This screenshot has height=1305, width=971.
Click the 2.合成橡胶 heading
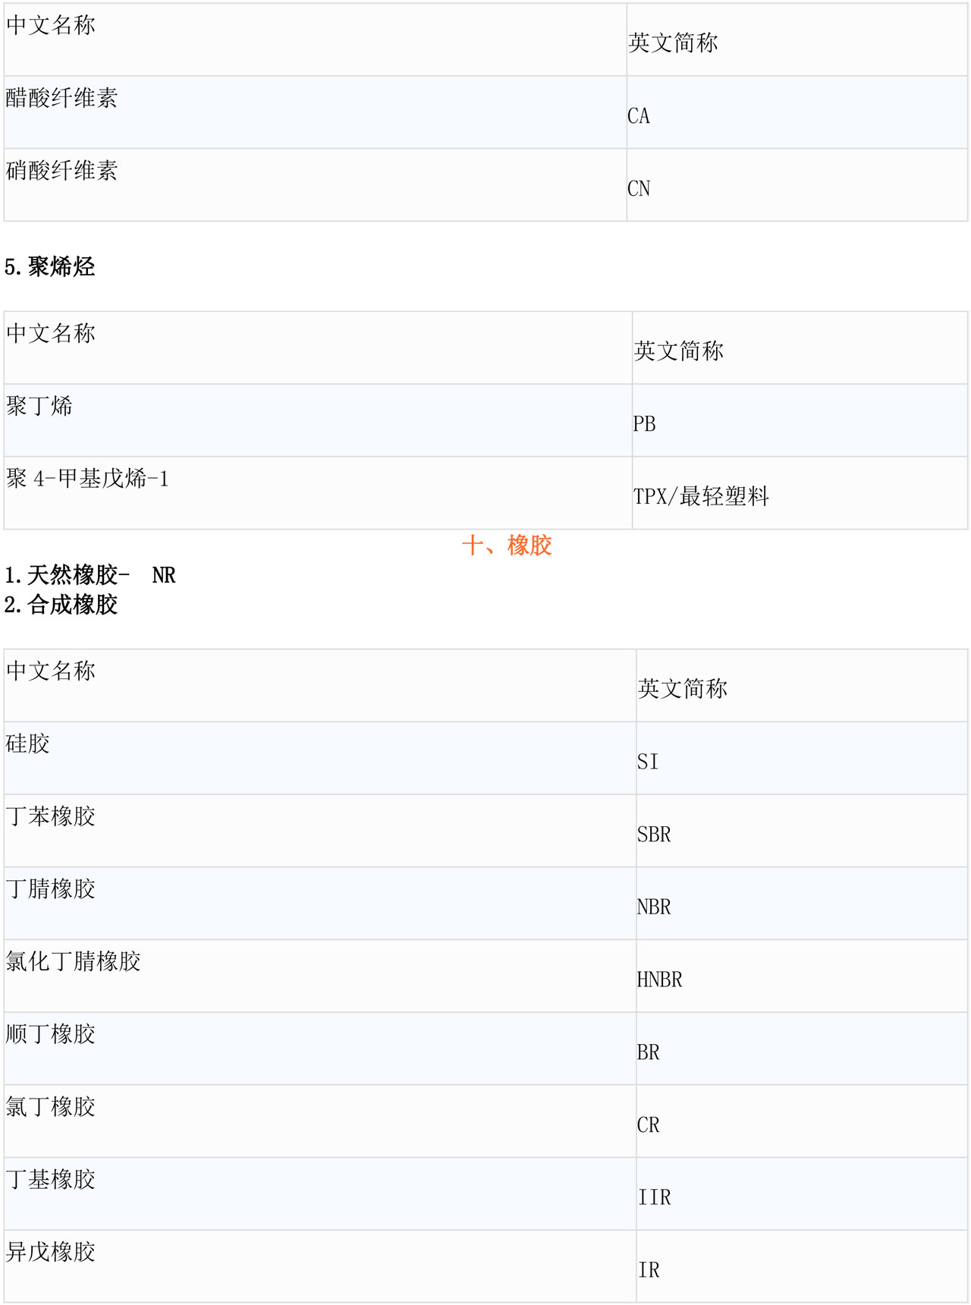pos(61,605)
